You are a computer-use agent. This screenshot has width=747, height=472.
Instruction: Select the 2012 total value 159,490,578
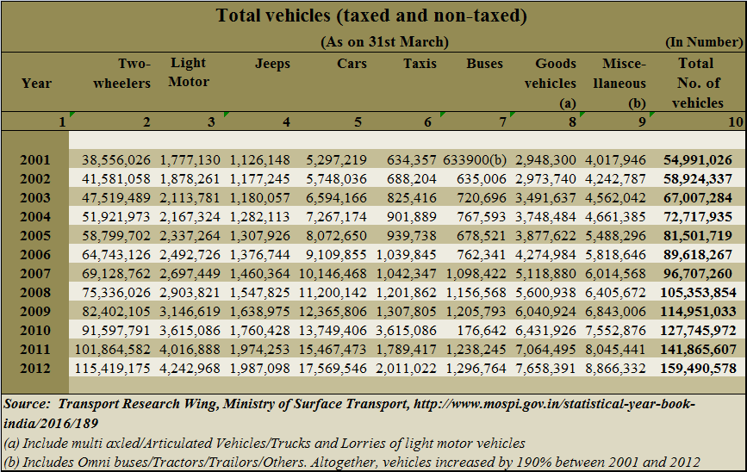pos(699,369)
